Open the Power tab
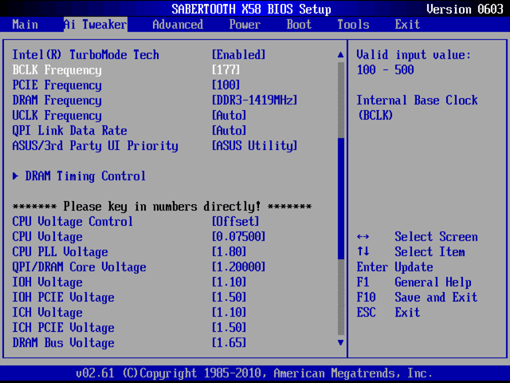Screen dimensions: 510x383 point(245,25)
